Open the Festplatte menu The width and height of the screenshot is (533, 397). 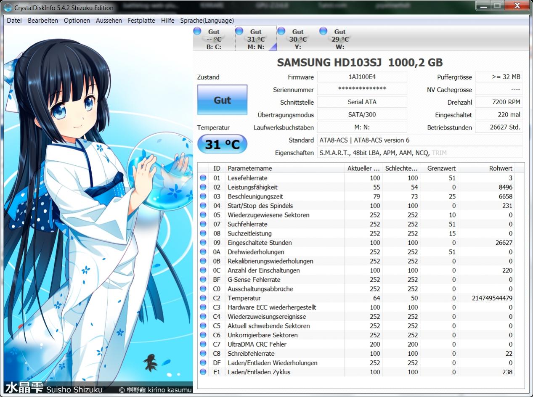(x=141, y=20)
